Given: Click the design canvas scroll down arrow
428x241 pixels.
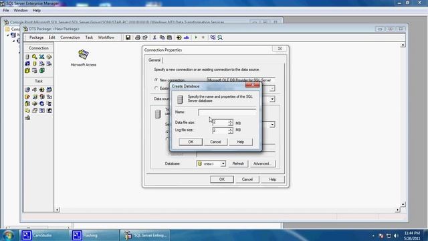Looking at the screenshot, I should coord(403,204).
